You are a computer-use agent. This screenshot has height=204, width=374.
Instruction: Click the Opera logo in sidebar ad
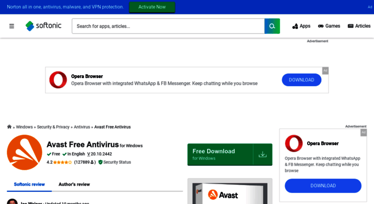294,143
